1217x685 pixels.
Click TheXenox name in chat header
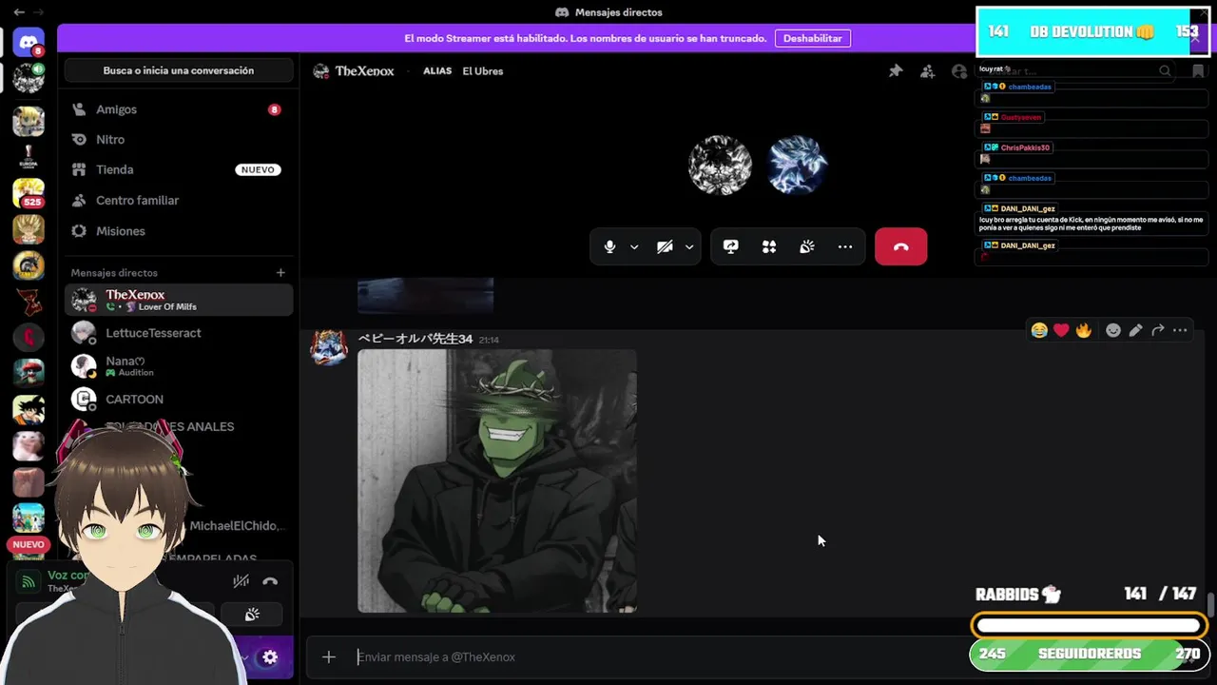point(364,70)
